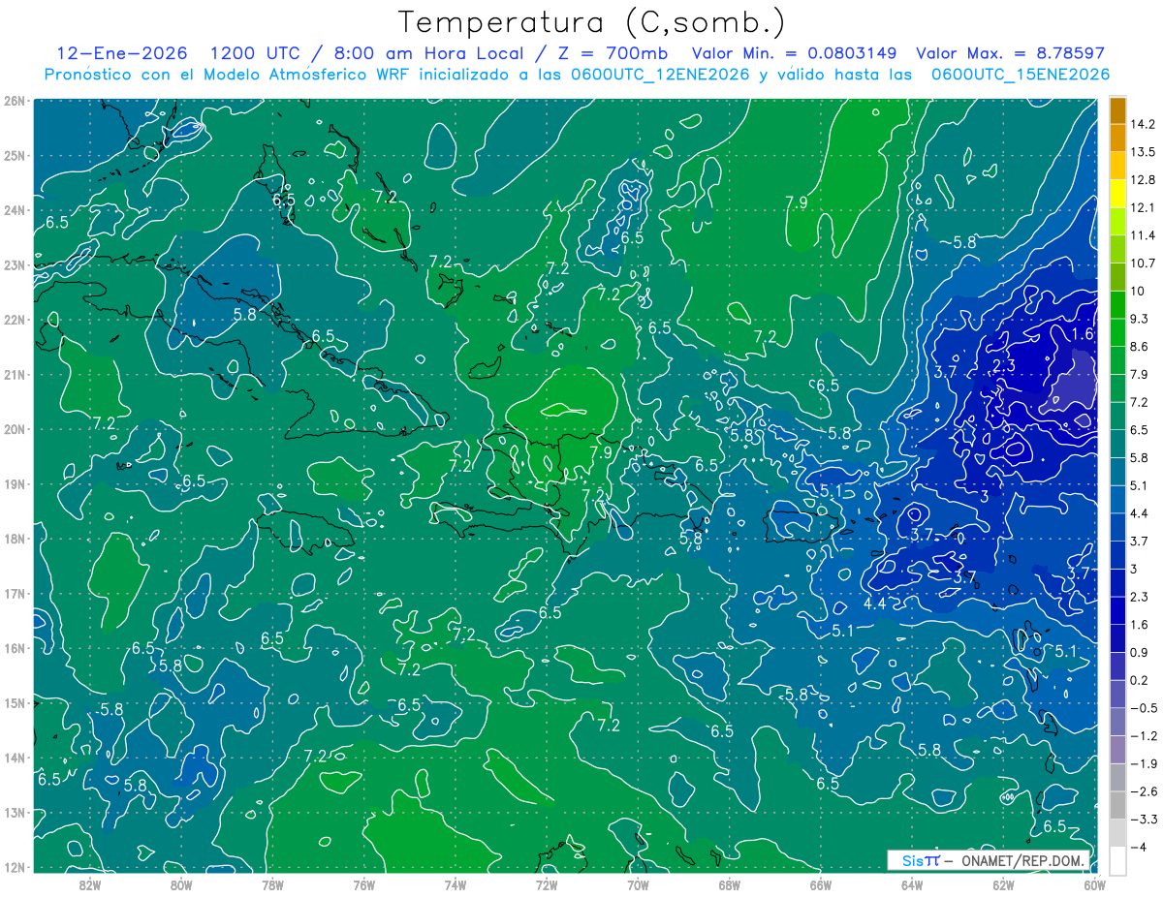This screenshot has width=1163, height=898.
Task: Click the "12N" latitude axis label
Action: pyautogui.click(x=15, y=868)
